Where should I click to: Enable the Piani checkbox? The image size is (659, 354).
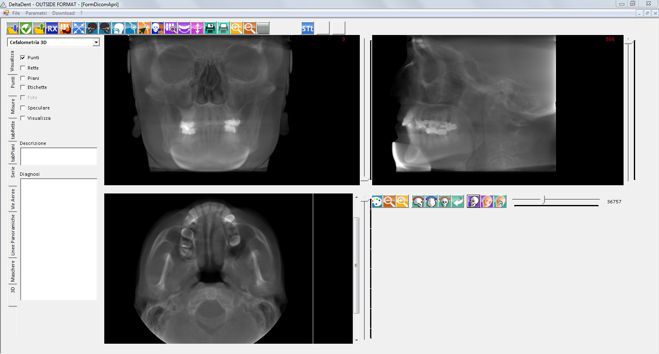point(23,78)
